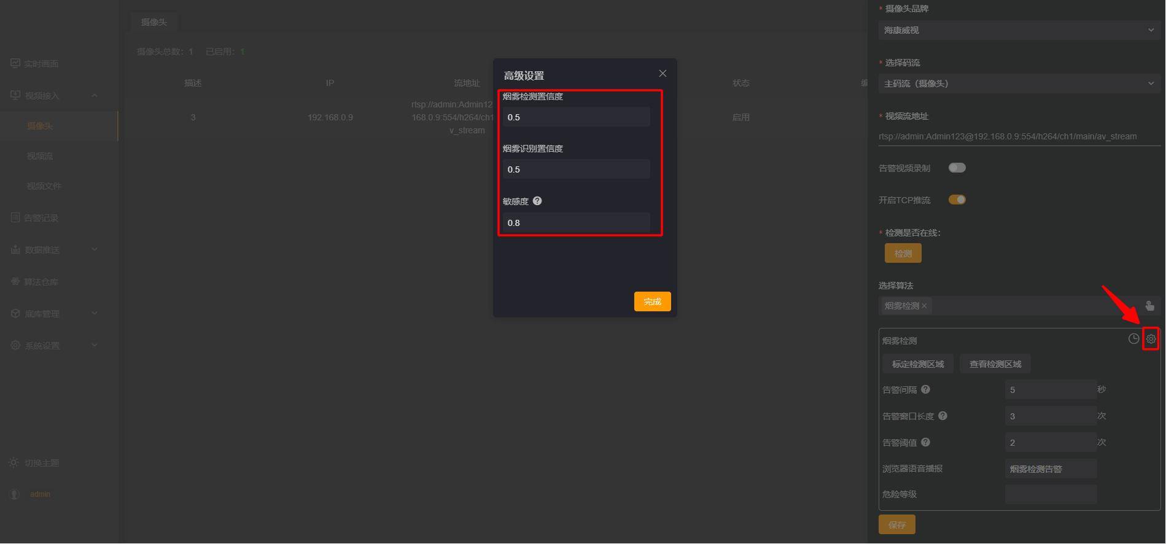This screenshot has width=1166, height=544.
Task: Focus the 敏感度 input field
Action: (576, 222)
